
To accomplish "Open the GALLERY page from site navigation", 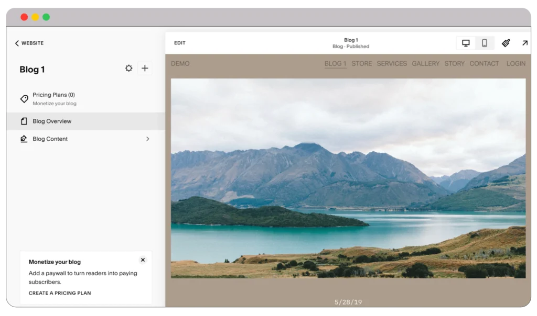I will [425, 63].
